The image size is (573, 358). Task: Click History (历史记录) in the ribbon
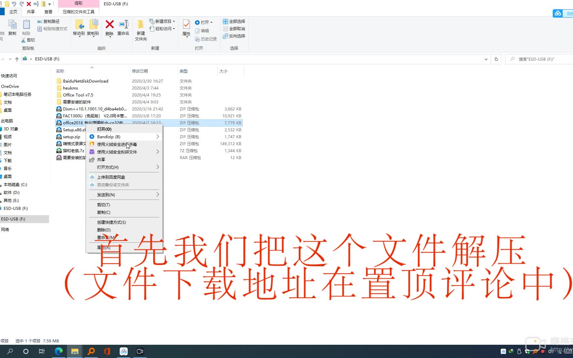pyautogui.click(x=206, y=39)
